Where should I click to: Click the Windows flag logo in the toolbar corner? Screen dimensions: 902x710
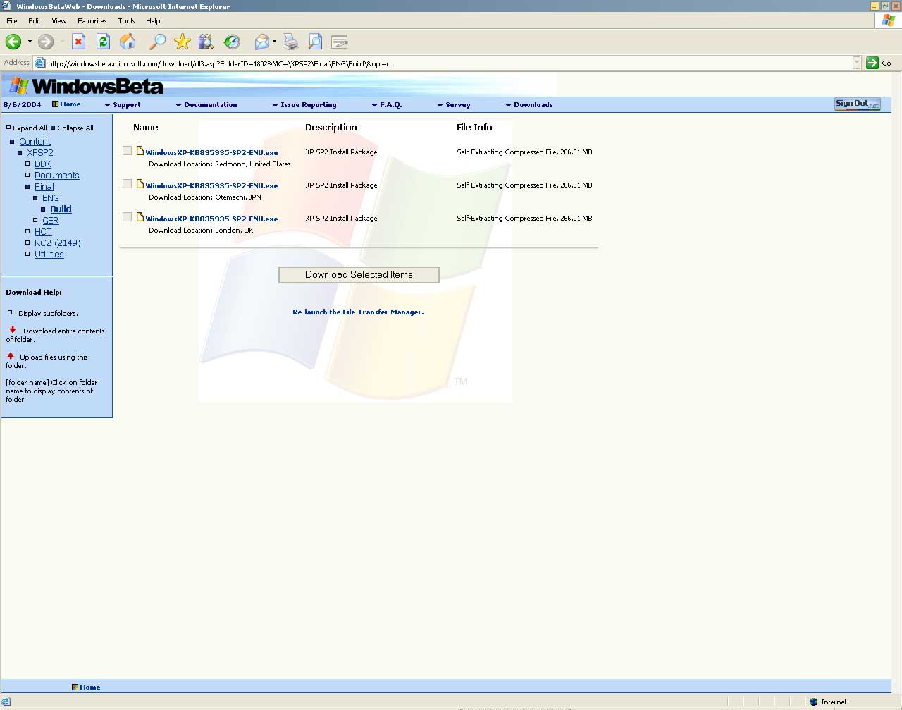[887, 20]
